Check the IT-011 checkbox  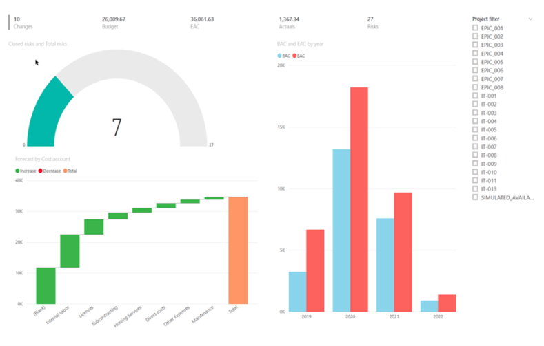pyautogui.click(x=475, y=180)
